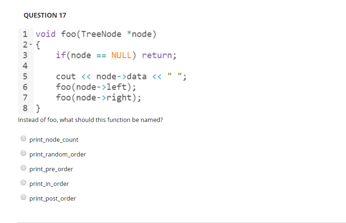The height and width of the screenshot is (223, 346).
Task: Click line number 8 in the code gutter
Action: tap(25, 108)
